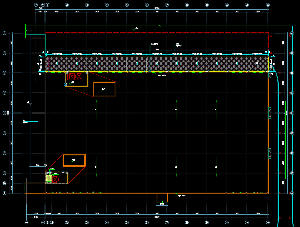
Task: Select lower crossed-box symbol on right wall
Action: (x=270, y=153)
